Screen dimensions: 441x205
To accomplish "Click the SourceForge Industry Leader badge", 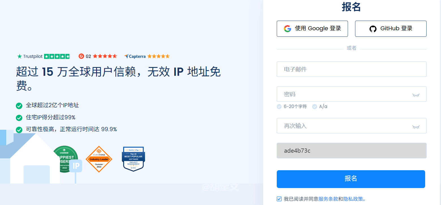I will (x=99, y=159).
